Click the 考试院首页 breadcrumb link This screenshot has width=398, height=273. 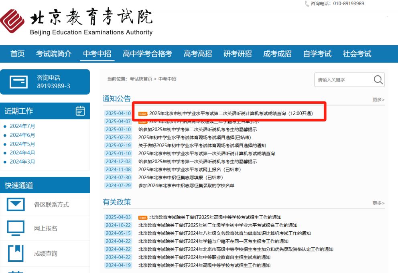141,79
